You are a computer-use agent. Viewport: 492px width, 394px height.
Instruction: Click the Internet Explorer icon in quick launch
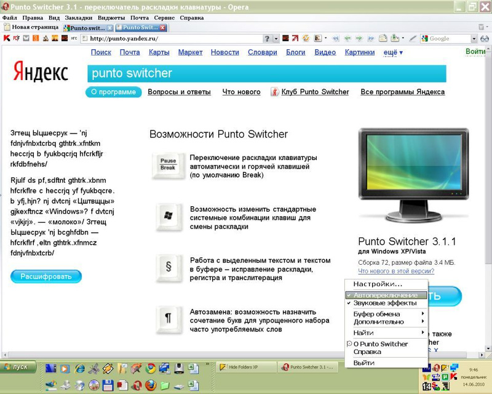click(79, 369)
